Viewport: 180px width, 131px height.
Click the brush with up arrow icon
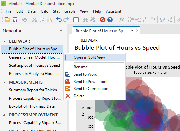coord(162,20)
